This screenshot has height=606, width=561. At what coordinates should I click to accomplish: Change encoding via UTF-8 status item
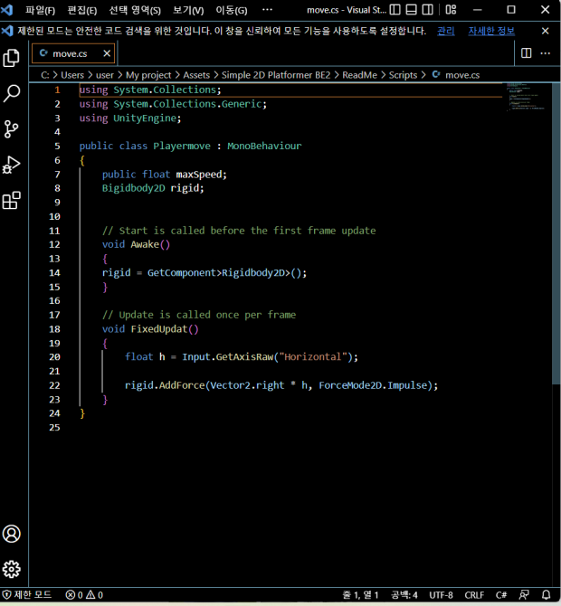[x=442, y=594]
